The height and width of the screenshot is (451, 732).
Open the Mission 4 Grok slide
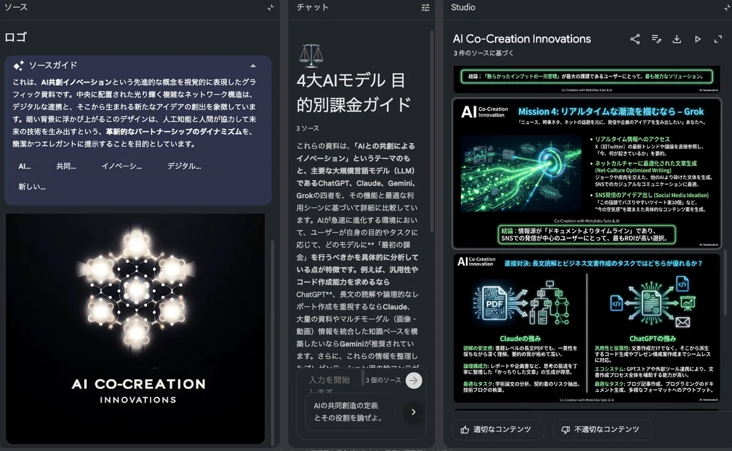(587, 173)
